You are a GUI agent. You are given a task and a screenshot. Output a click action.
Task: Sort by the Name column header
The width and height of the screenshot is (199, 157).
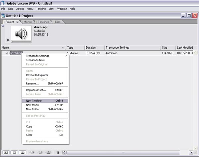pos(33,48)
